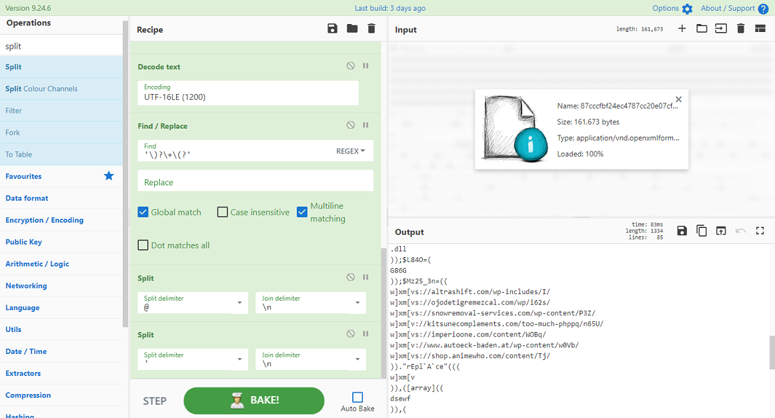Click the BAKE! button
Viewport: 775px width, 418px height.
[254, 400]
